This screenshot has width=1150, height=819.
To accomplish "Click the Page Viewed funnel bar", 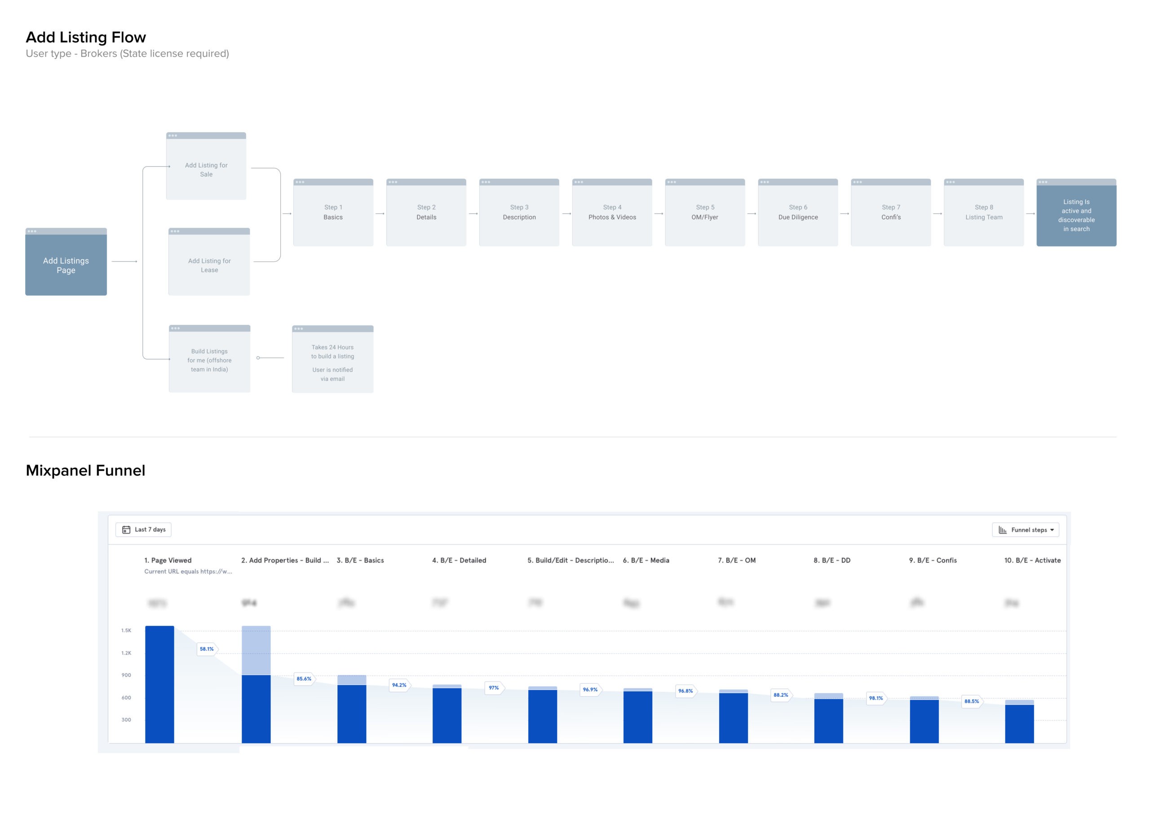I will coord(159,684).
